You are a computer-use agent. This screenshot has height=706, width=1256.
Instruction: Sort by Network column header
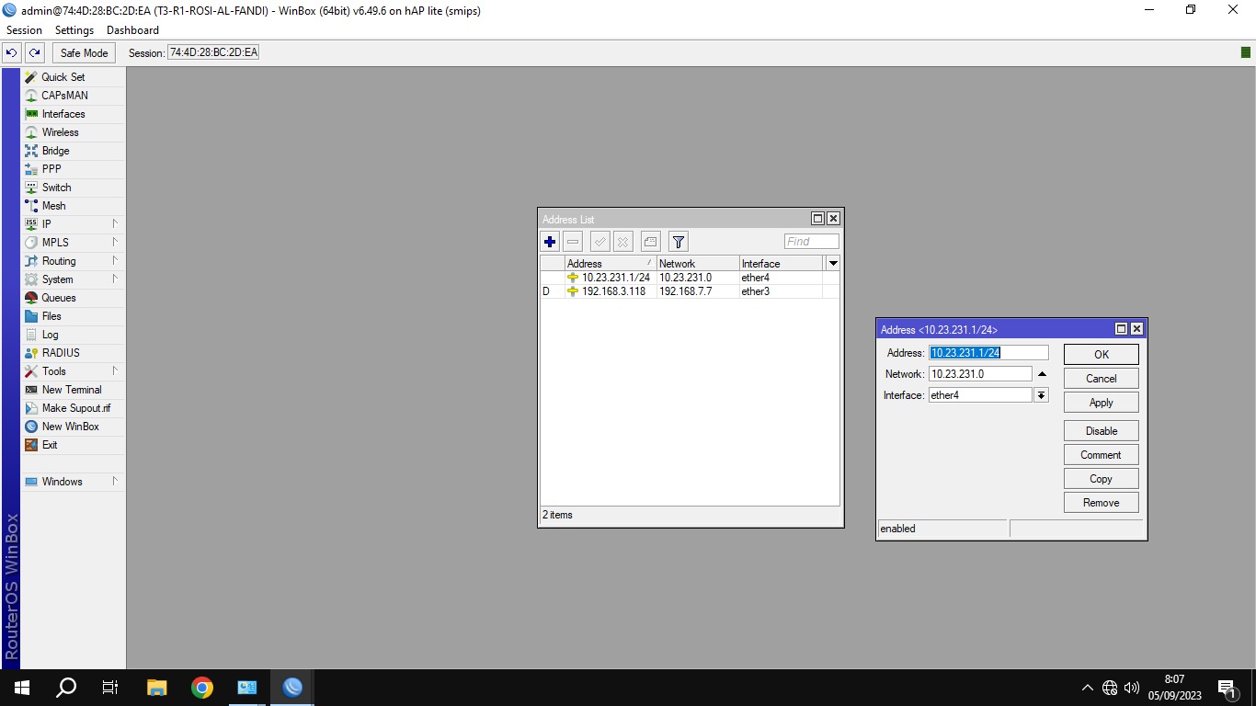(x=698, y=263)
